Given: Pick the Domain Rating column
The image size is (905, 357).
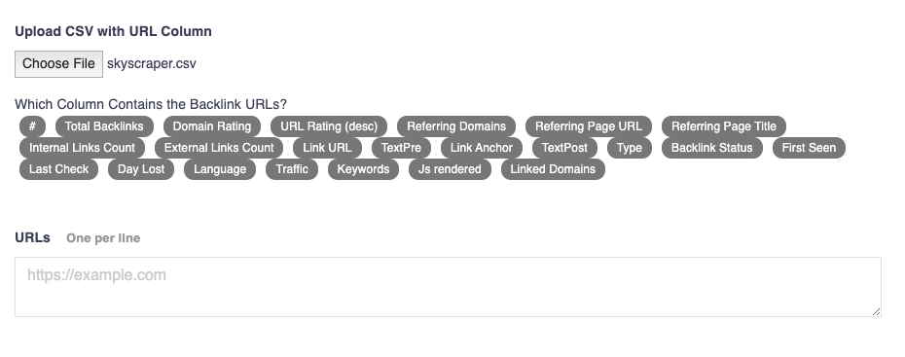Looking at the screenshot, I should [212, 126].
